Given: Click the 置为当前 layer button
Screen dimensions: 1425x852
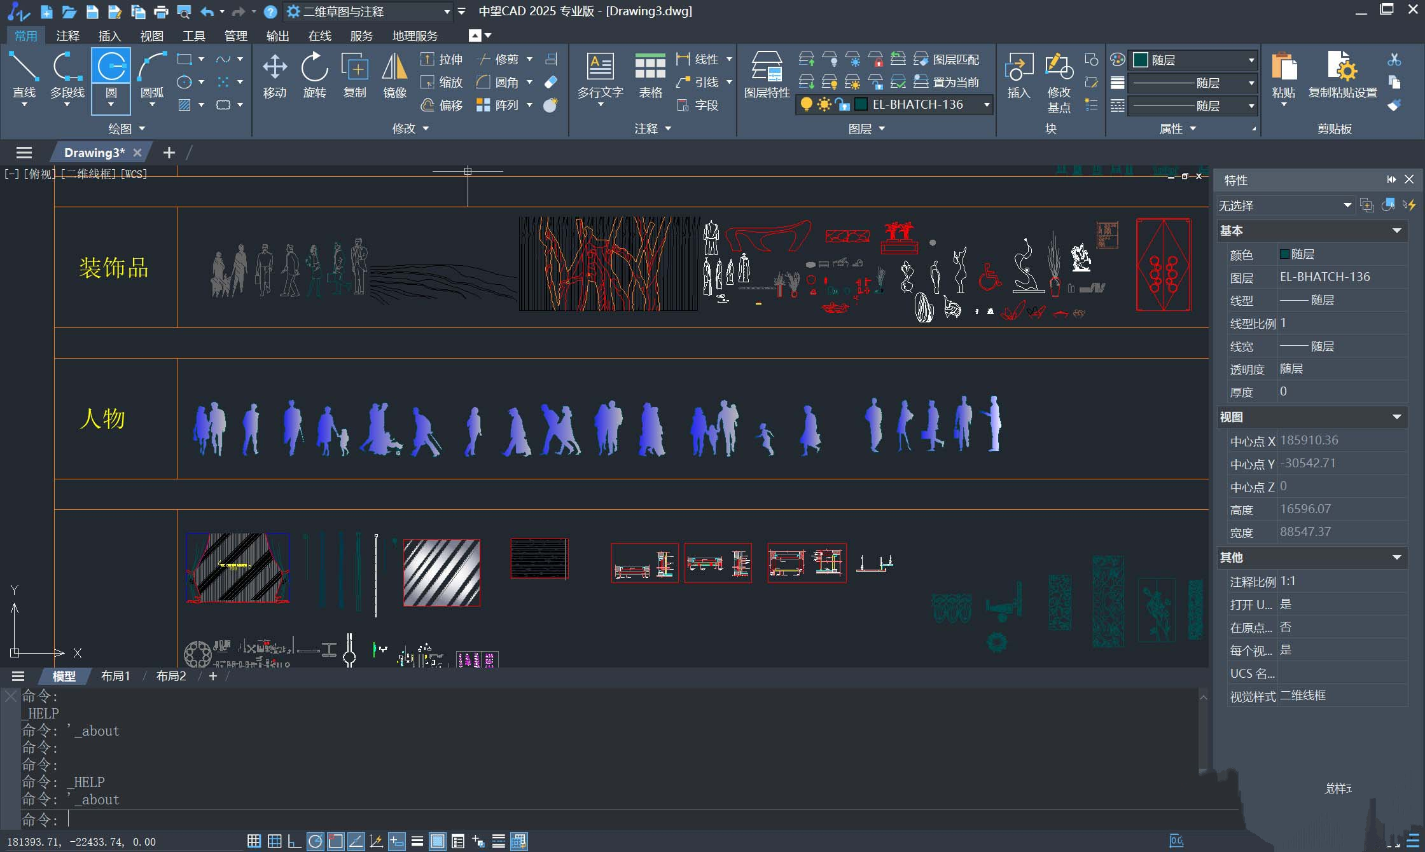Looking at the screenshot, I should [x=947, y=82].
